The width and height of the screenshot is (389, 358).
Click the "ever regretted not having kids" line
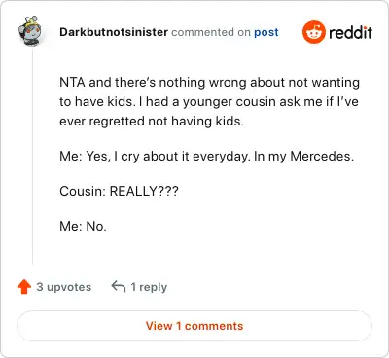pyautogui.click(x=152, y=122)
